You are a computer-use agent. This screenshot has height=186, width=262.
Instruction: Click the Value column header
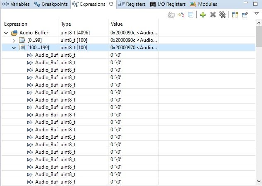tap(133, 24)
